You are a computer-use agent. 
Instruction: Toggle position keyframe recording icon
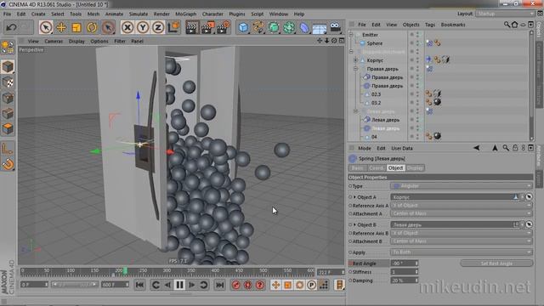275,285
